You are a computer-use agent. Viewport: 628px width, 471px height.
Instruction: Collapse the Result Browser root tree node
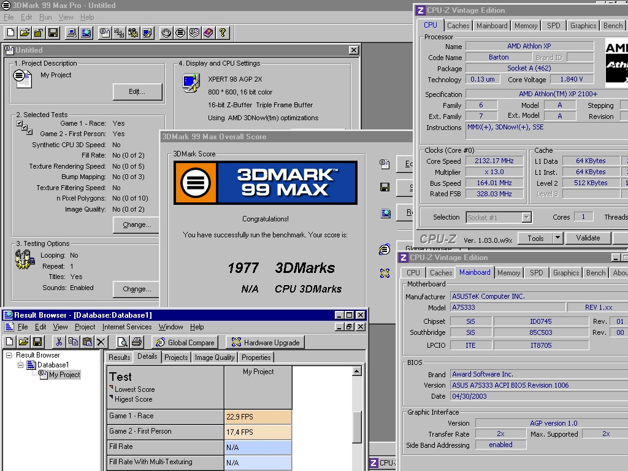coord(9,355)
